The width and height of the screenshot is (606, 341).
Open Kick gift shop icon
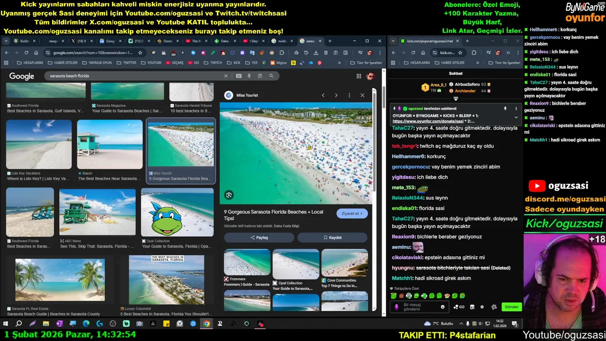click(472, 307)
